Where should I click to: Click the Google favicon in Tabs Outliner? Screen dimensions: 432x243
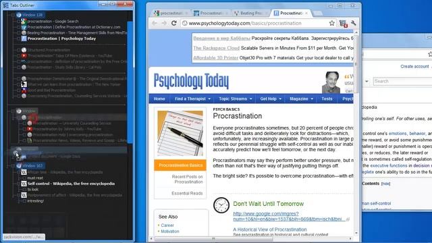[x=24, y=21]
